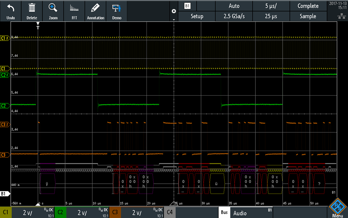348x218 pixels.
Task: Launch the Demo presentation icon
Action: click(117, 8)
